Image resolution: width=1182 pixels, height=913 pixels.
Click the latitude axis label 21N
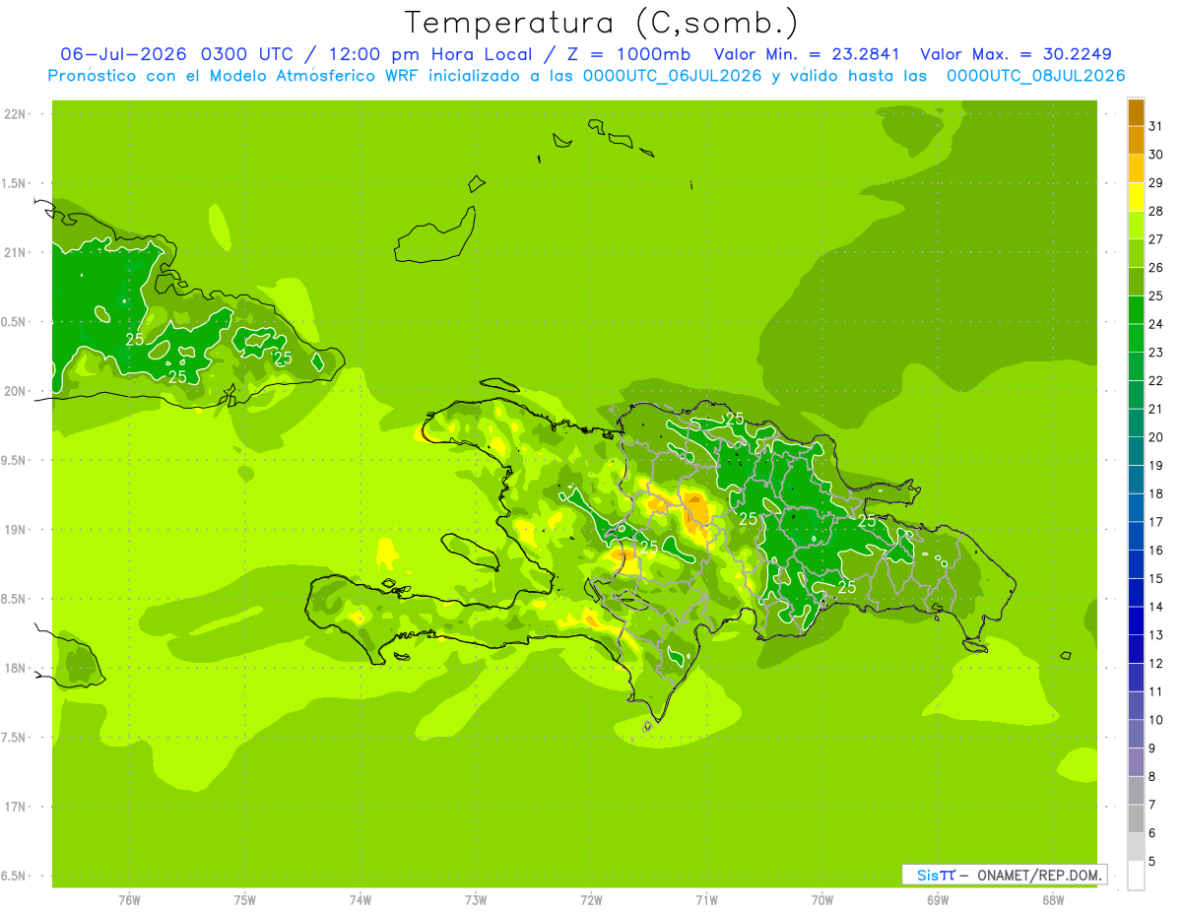pyautogui.click(x=17, y=252)
